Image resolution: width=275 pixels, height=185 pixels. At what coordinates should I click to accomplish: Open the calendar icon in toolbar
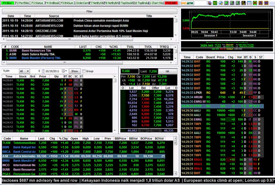pos(249,3)
